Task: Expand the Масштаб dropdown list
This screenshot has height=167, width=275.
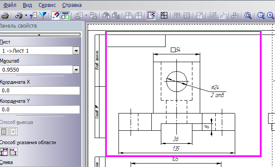Action: point(76,69)
